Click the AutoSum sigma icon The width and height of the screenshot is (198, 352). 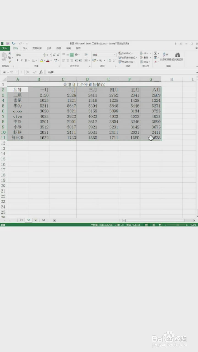(x=155, y=53)
